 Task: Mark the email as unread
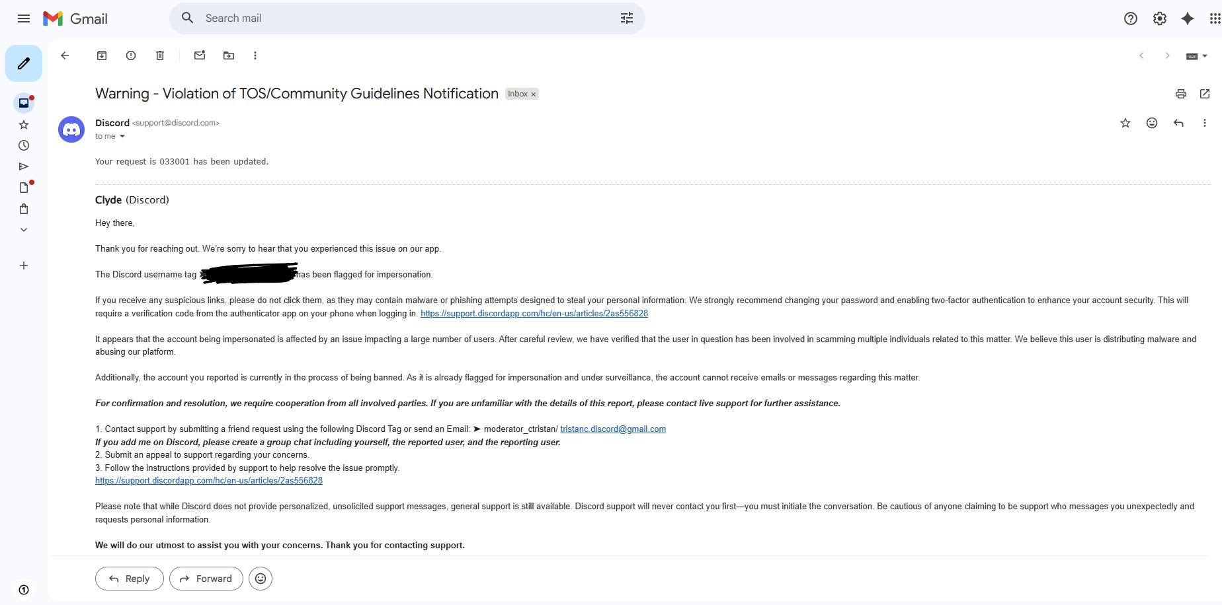[200, 55]
